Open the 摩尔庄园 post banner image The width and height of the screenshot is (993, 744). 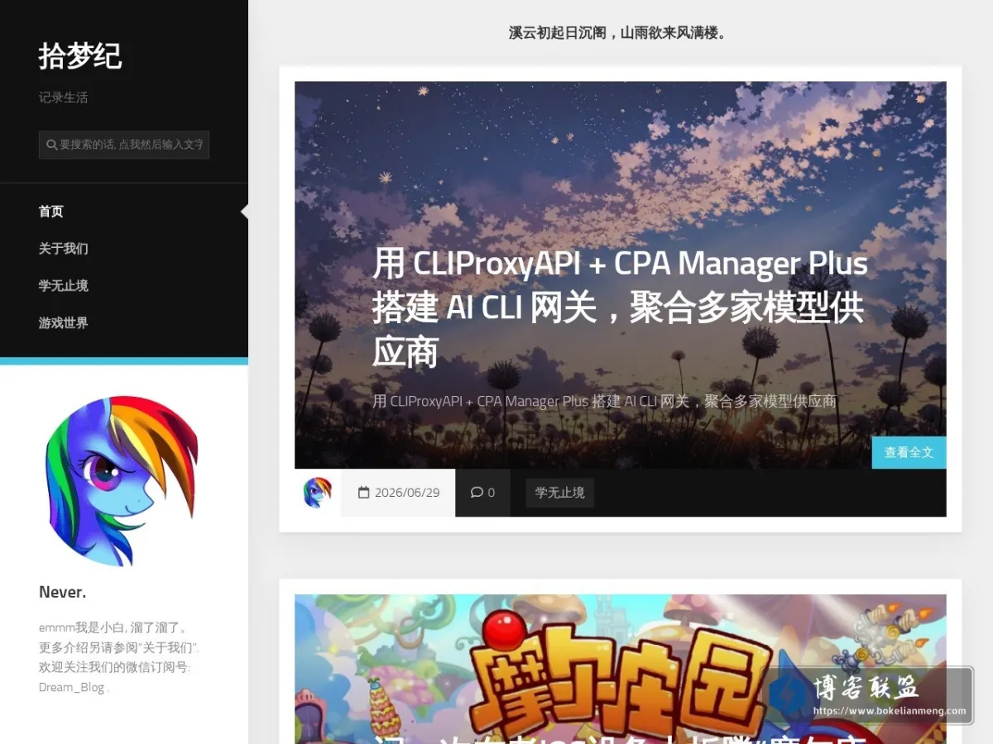[621, 669]
